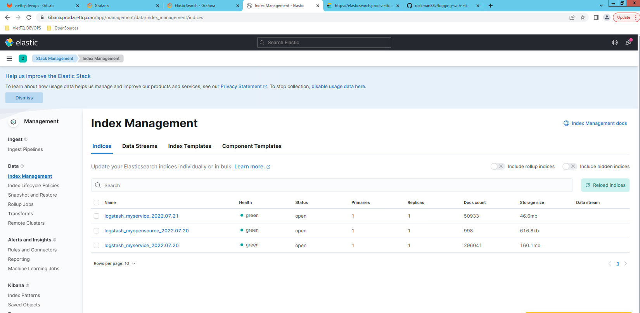Image resolution: width=640 pixels, height=313 pixels.
Task: Switch to the Indices tab
Action: click(102, 146)
